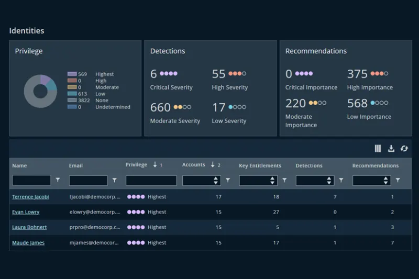Refresh the identities table
419x279 pixels.
coord(404,149)
